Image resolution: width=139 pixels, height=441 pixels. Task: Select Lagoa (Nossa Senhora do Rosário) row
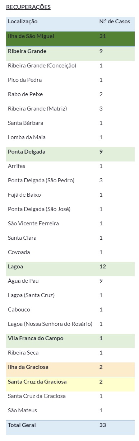(x=70, y=324)
